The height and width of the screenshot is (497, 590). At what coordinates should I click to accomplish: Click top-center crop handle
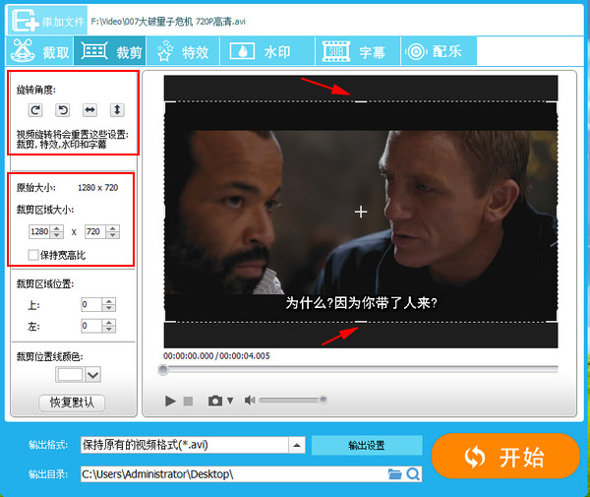point(361,101)
